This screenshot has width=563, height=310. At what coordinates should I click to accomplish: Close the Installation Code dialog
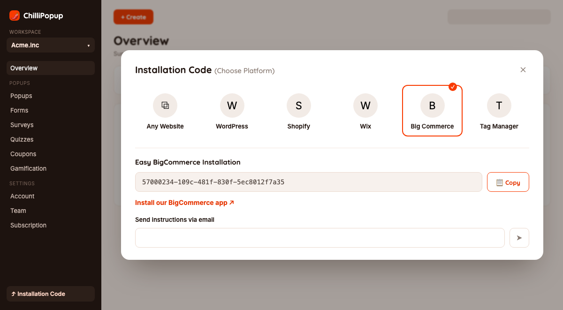(x=523, y=70)
